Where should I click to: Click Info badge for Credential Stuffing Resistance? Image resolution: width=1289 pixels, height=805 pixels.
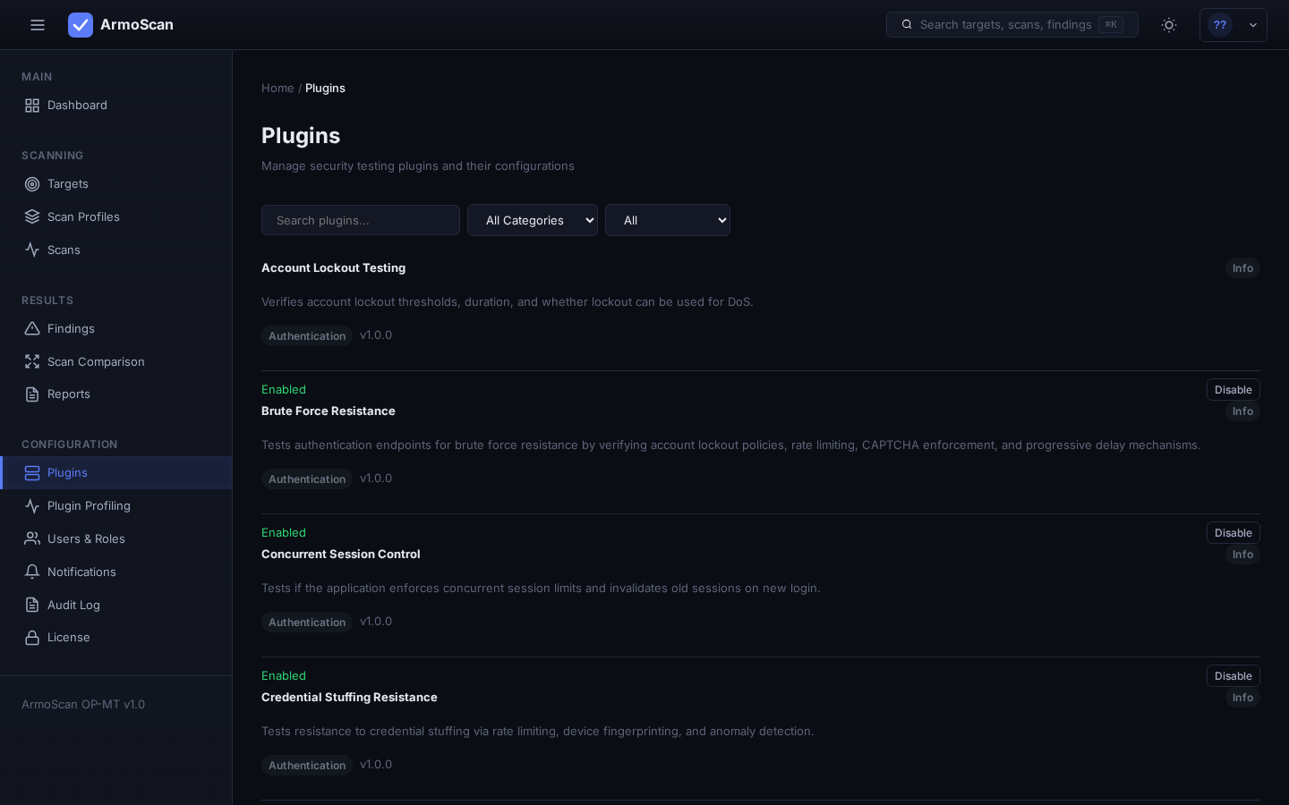[1242, 698]
